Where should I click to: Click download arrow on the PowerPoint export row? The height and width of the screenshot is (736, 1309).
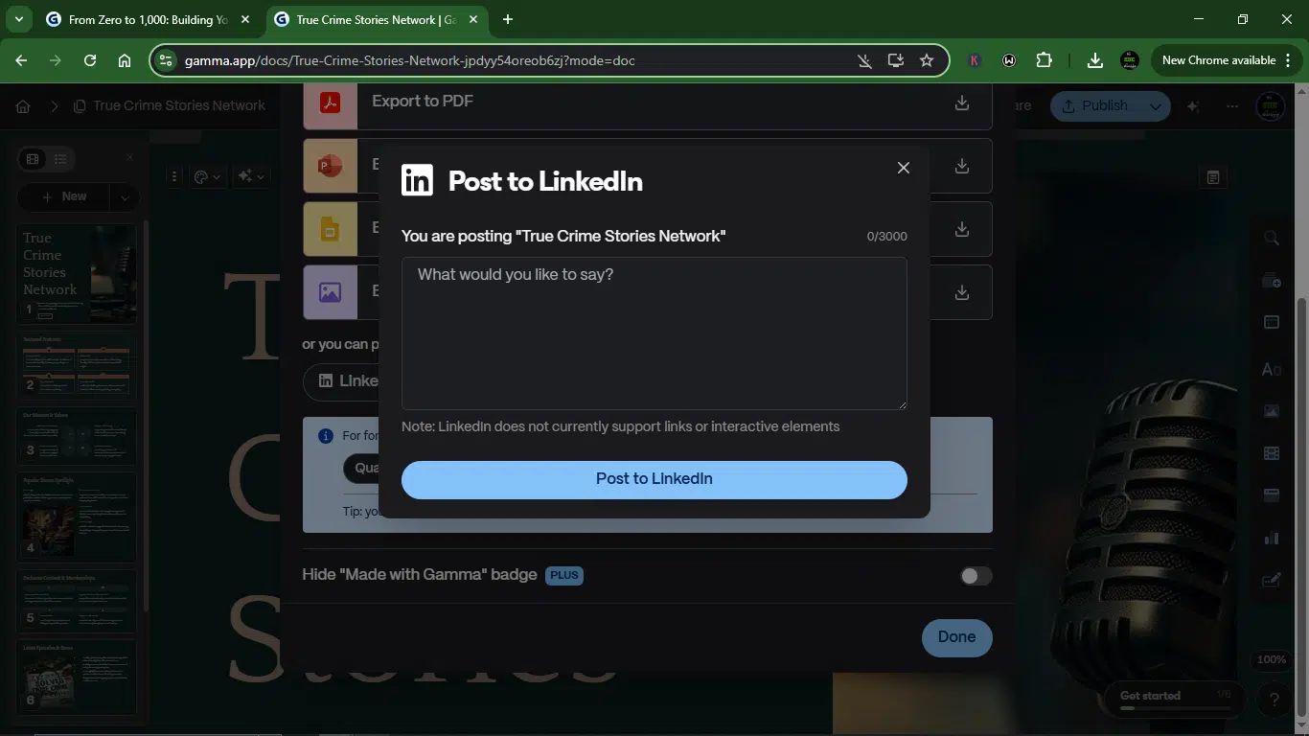point(961,167)
